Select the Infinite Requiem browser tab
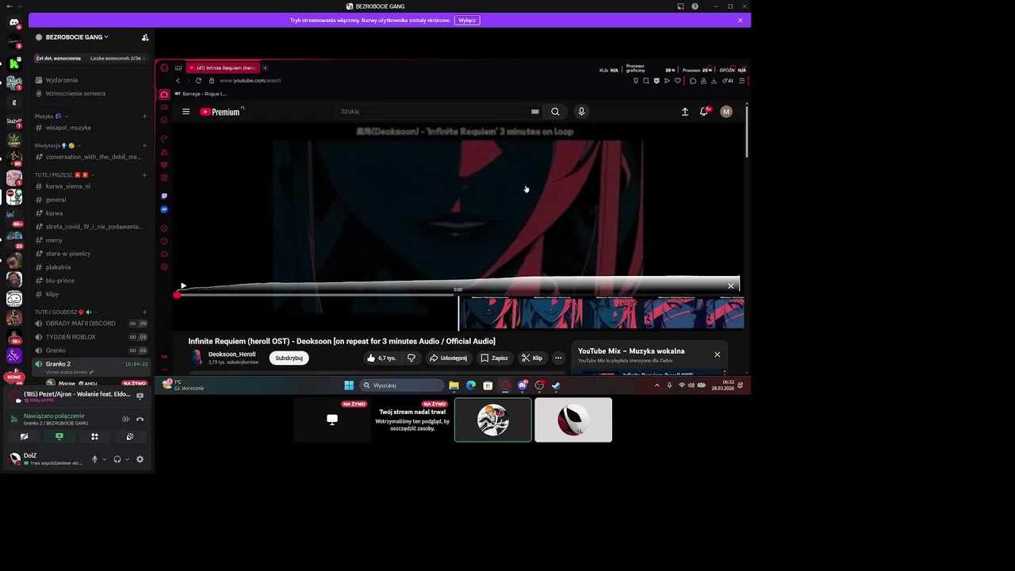1015x571 pixels. (x=222, y=67)
